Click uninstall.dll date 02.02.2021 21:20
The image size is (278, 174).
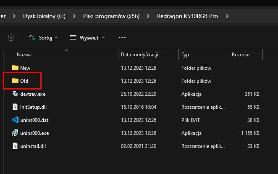139,146
